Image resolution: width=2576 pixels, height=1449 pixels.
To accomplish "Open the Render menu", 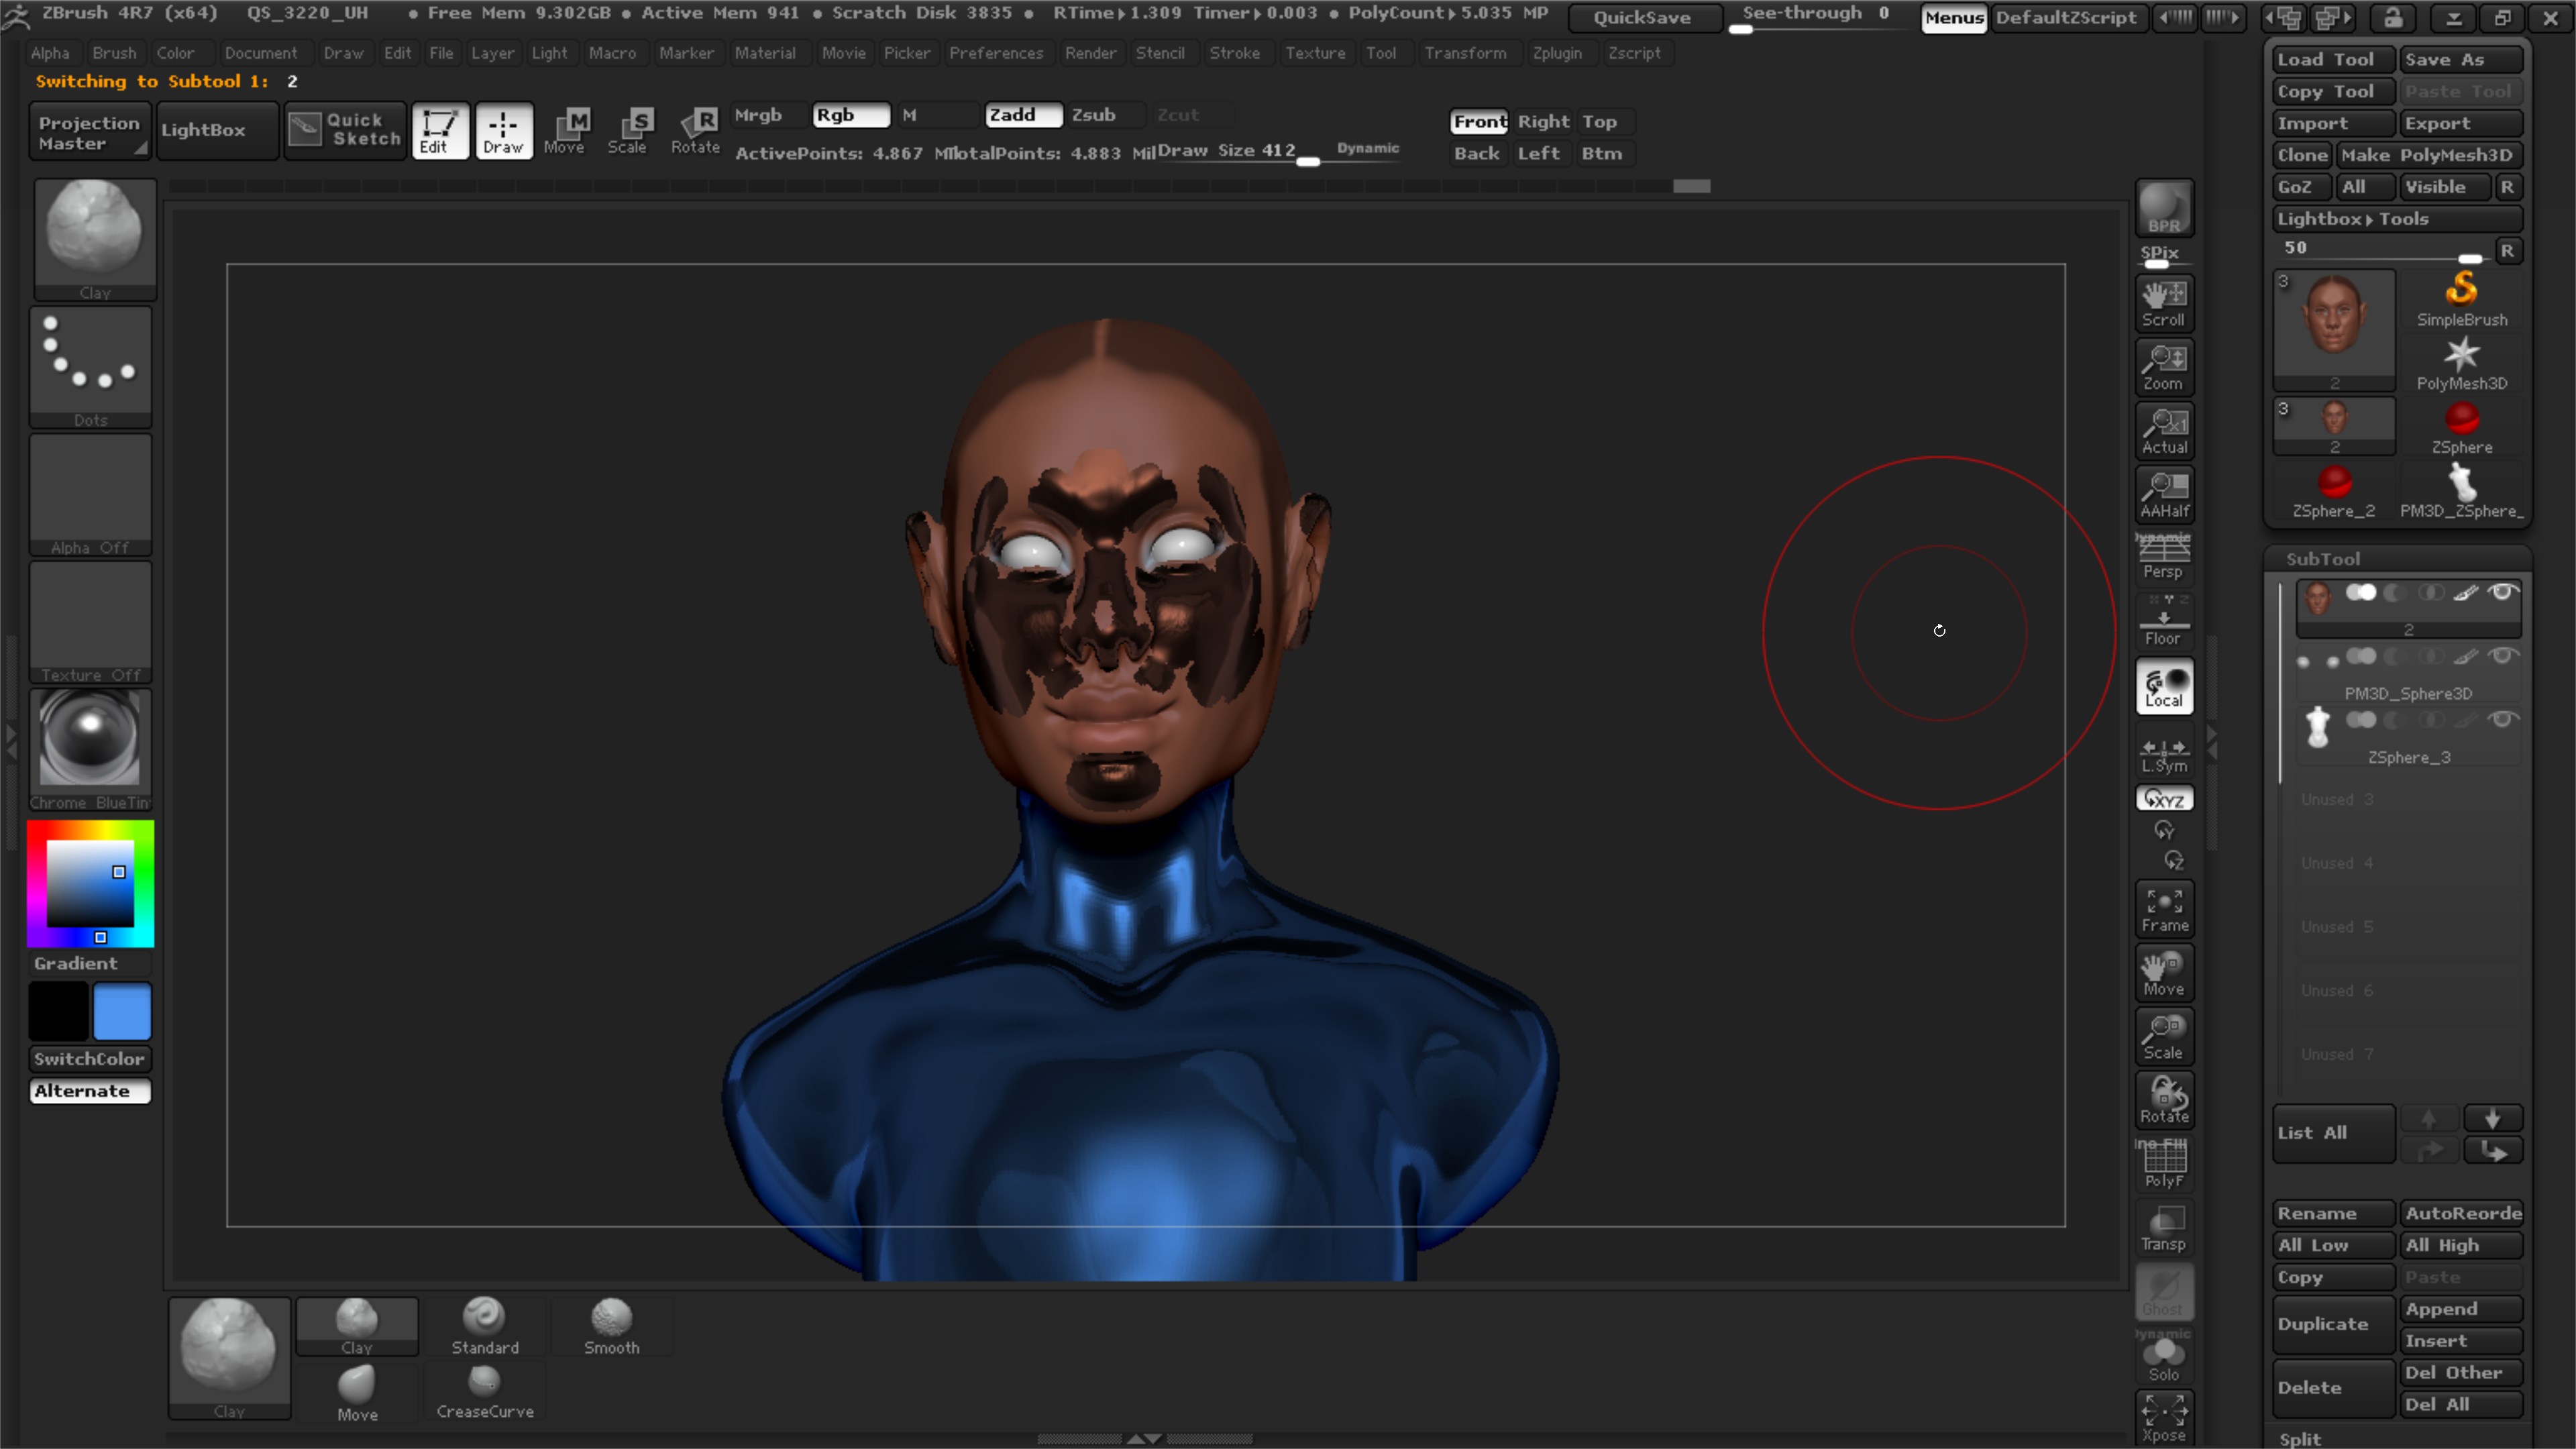I will click(x=1090, y=53).
